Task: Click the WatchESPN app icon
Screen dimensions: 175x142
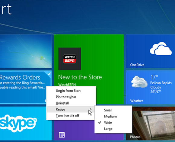Action: click(x=70, y=59)
